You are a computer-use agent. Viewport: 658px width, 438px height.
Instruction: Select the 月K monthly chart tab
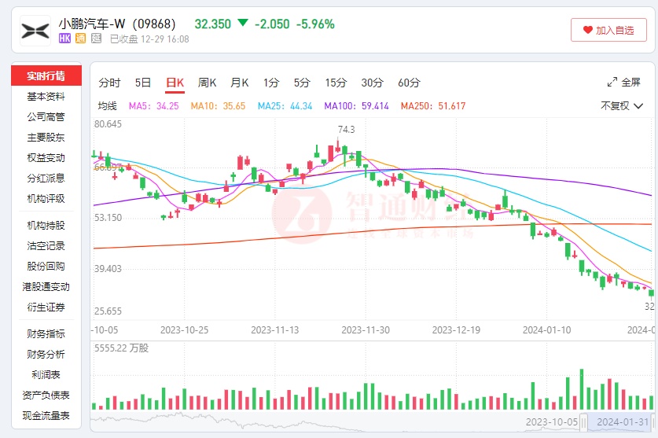(x=239, y=83)
